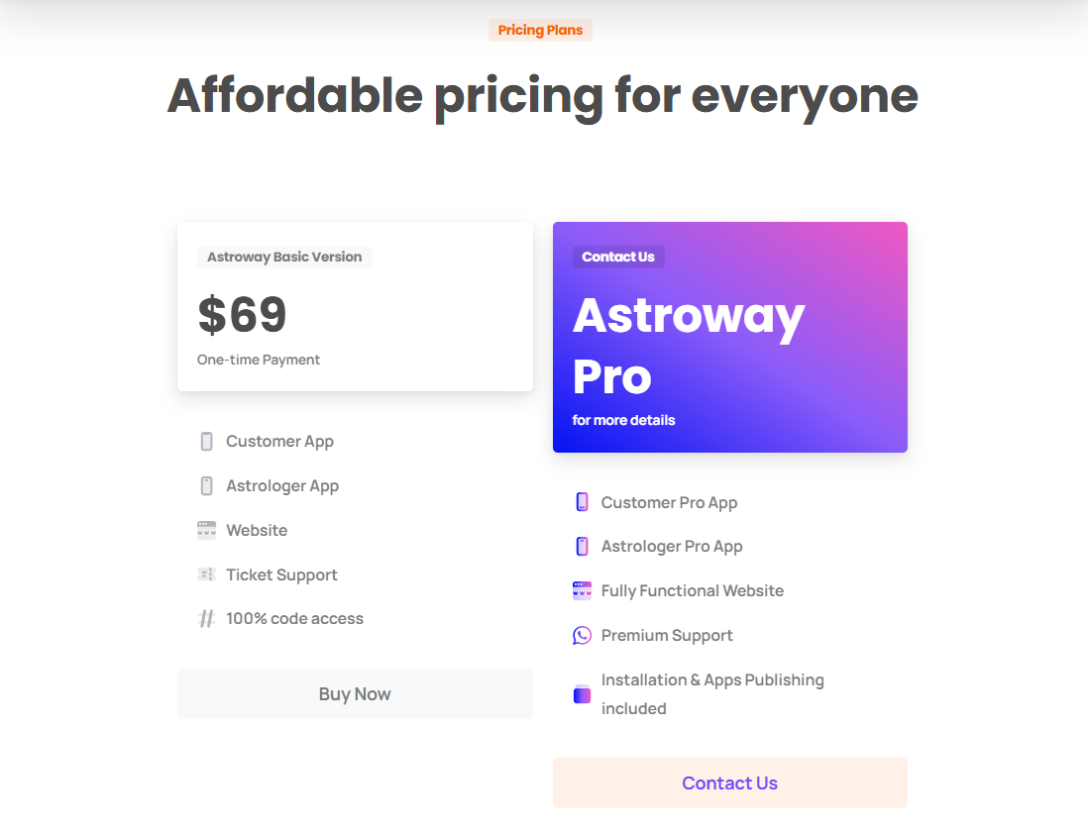1088x832 pixels.
Task: Click the Customer Pro App phone icon
Action: pyautogui.click(x=582, y=502)
